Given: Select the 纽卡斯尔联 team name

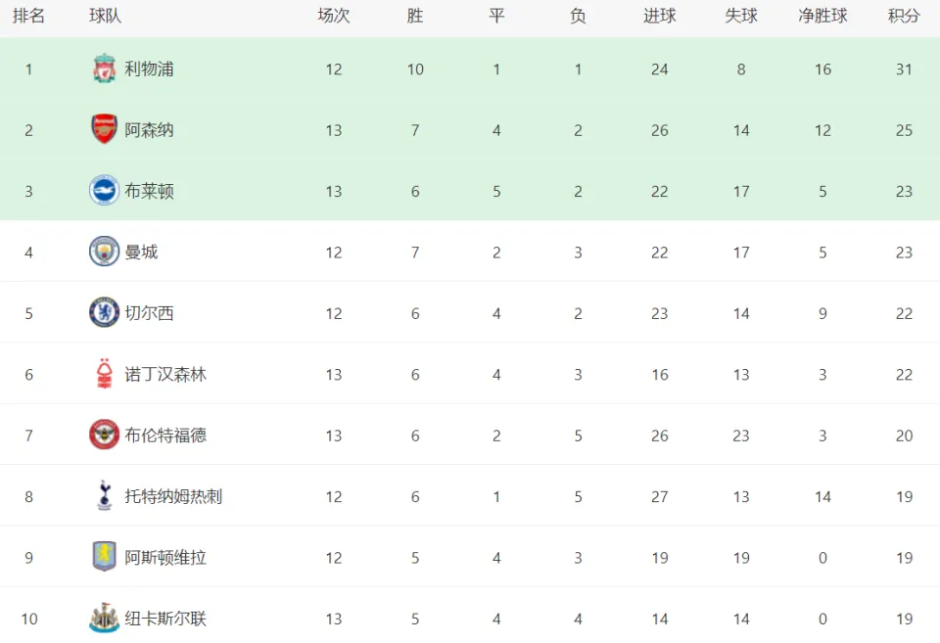Looking at the screenshot, I should click(165, 620).
